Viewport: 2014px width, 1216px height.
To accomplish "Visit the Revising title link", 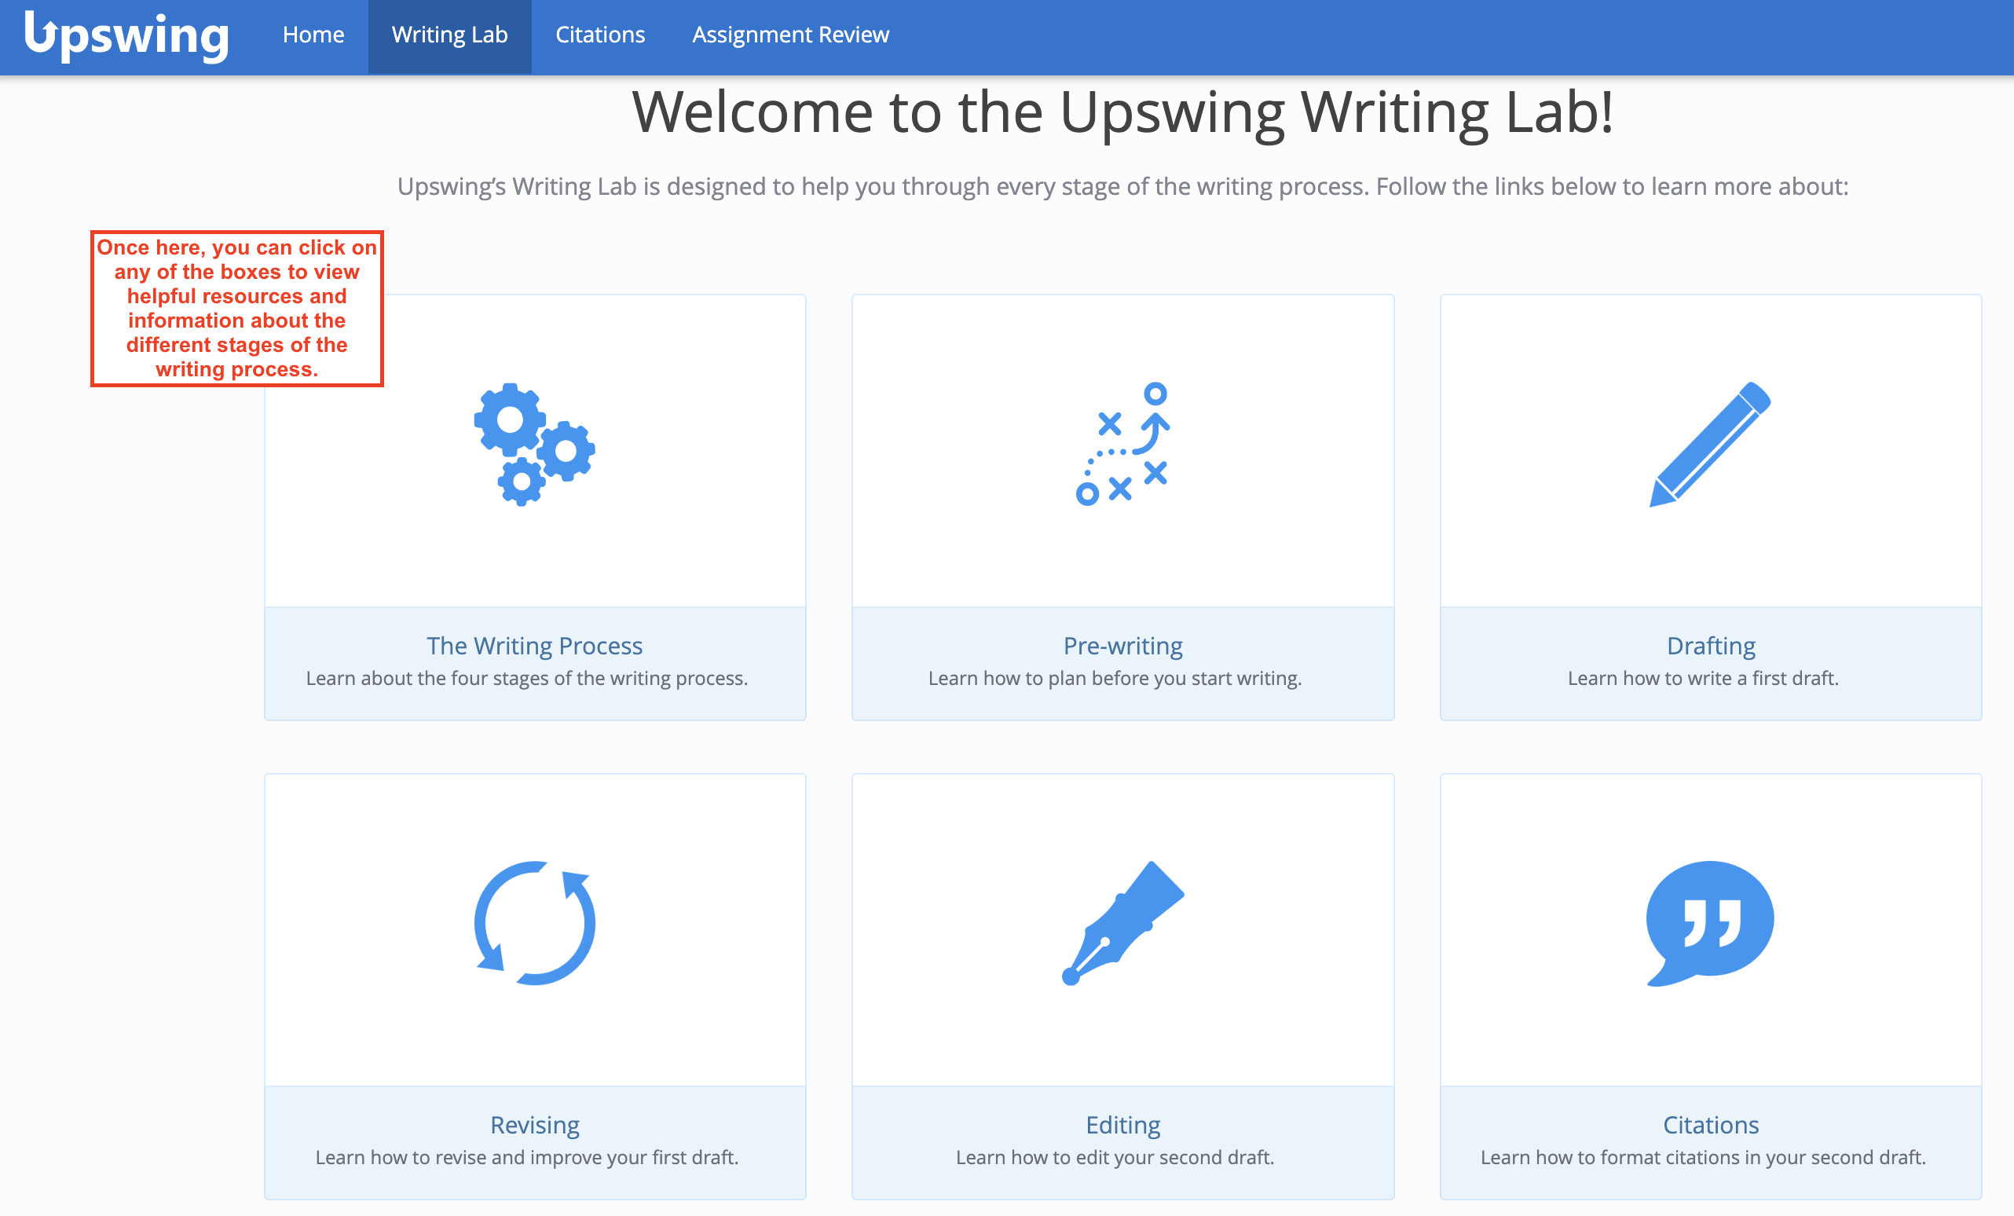I will 535,1124.
